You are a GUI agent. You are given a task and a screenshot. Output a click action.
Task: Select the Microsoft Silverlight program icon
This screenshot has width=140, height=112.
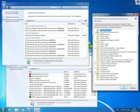point(30,85)
